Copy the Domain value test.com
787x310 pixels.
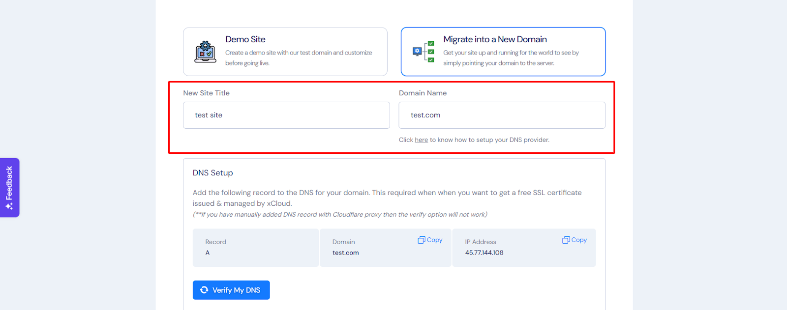430,240
